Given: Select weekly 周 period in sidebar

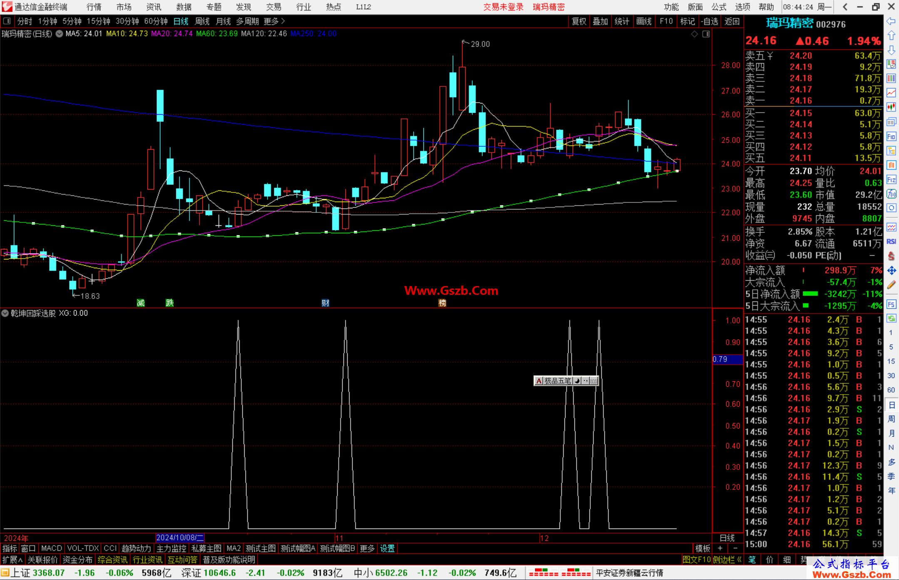Looking at the screenshot, I should click(891, 419).
